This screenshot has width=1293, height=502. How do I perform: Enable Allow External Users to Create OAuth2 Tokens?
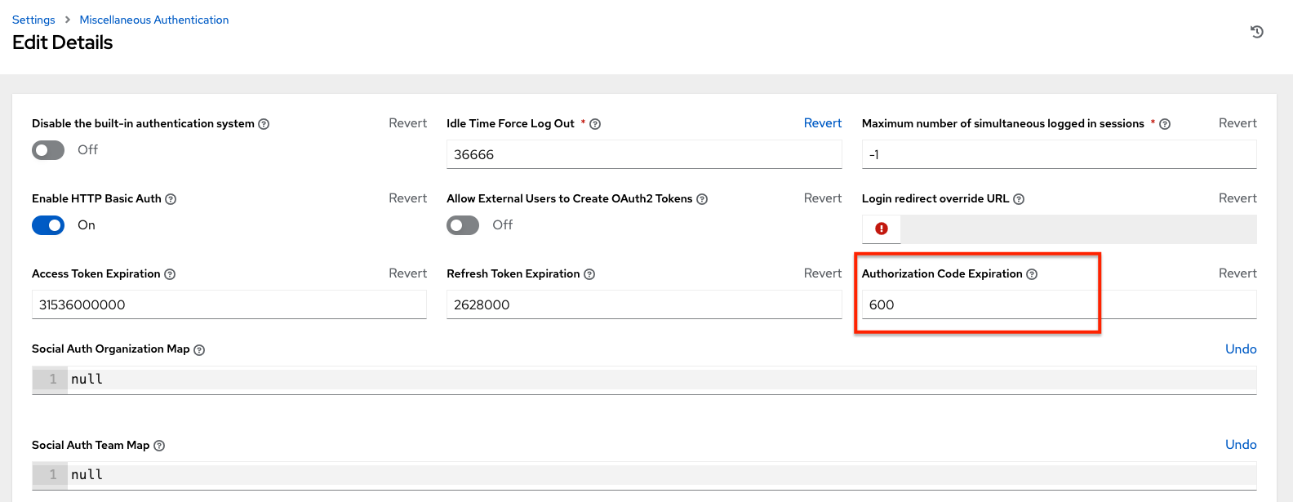[463, 225]
